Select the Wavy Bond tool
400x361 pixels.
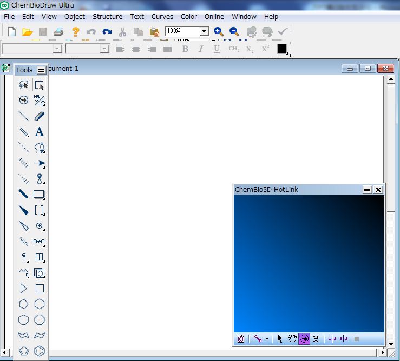pos(24,241)
